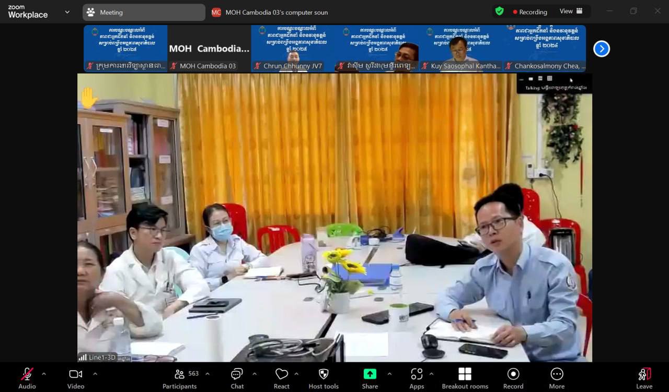Open Host tools shield menu
The height and width of the screenshot is (392, 669).
coord(324,378)
